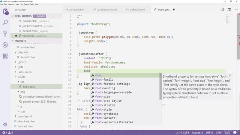The image size is (240, 135).
Task: Open the Selection menu
Action: (11, 4)
